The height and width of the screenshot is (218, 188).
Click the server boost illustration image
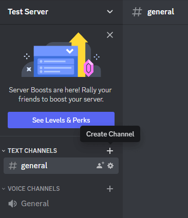pos(61,55)
